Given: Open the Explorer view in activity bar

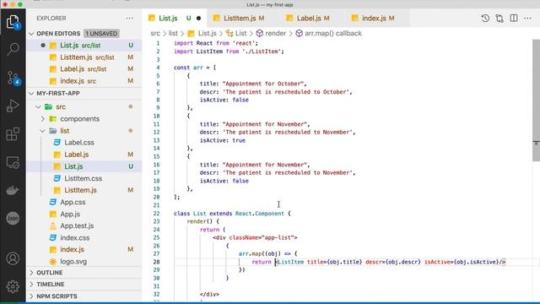Looking at the screenshot, I should [13, 23].
